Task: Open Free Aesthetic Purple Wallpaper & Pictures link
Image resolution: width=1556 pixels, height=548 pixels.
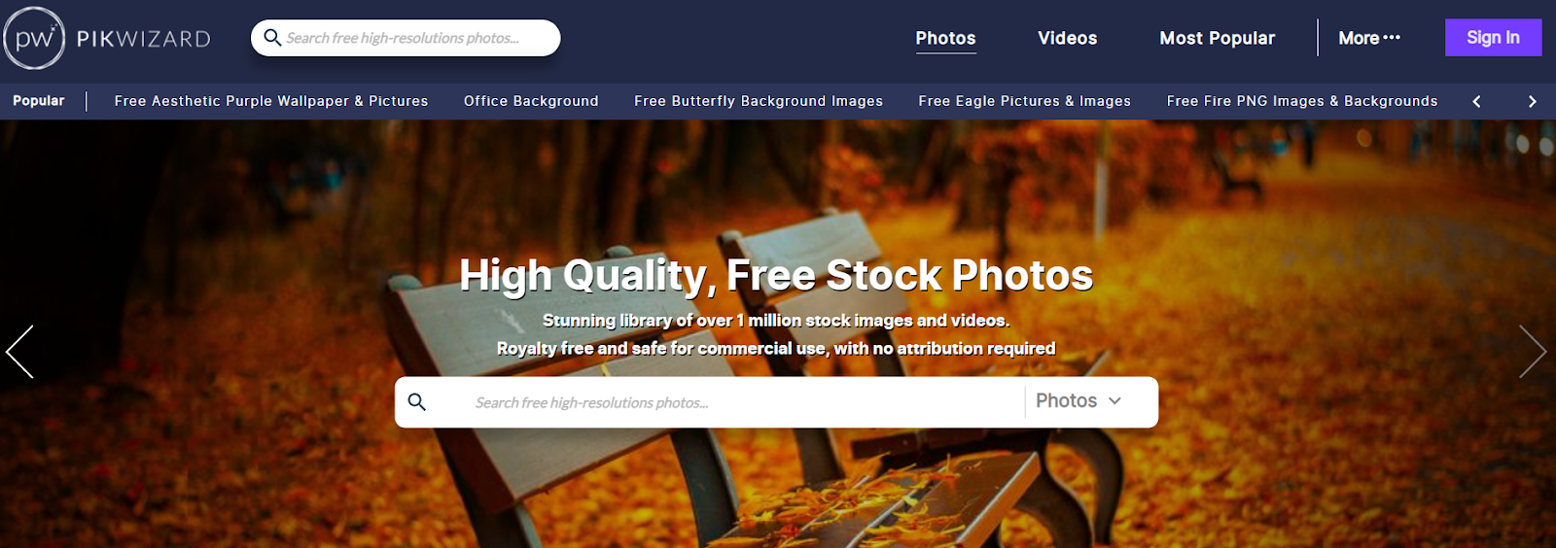Action: tap(271, 101)
